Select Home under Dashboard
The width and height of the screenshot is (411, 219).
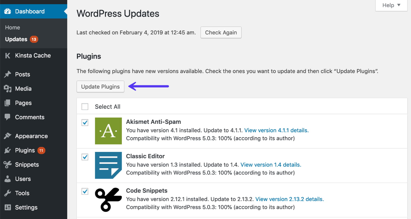click(x=12, y=27)
